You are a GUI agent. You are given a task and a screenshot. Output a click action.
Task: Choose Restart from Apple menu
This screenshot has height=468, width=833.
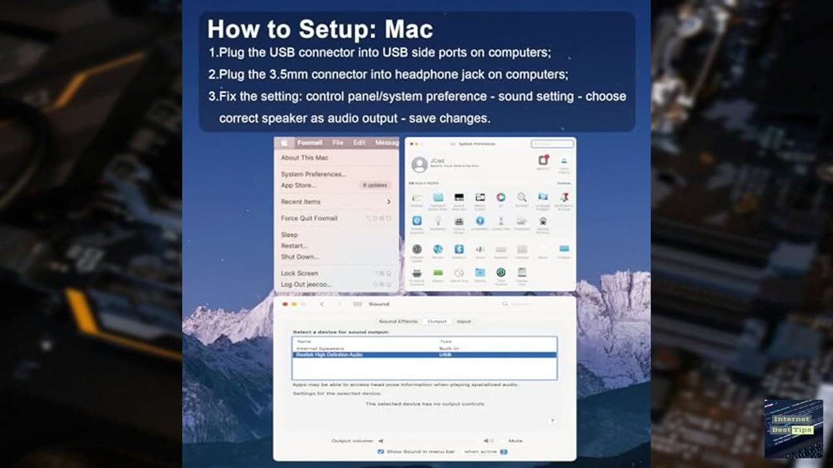(294, 246)
